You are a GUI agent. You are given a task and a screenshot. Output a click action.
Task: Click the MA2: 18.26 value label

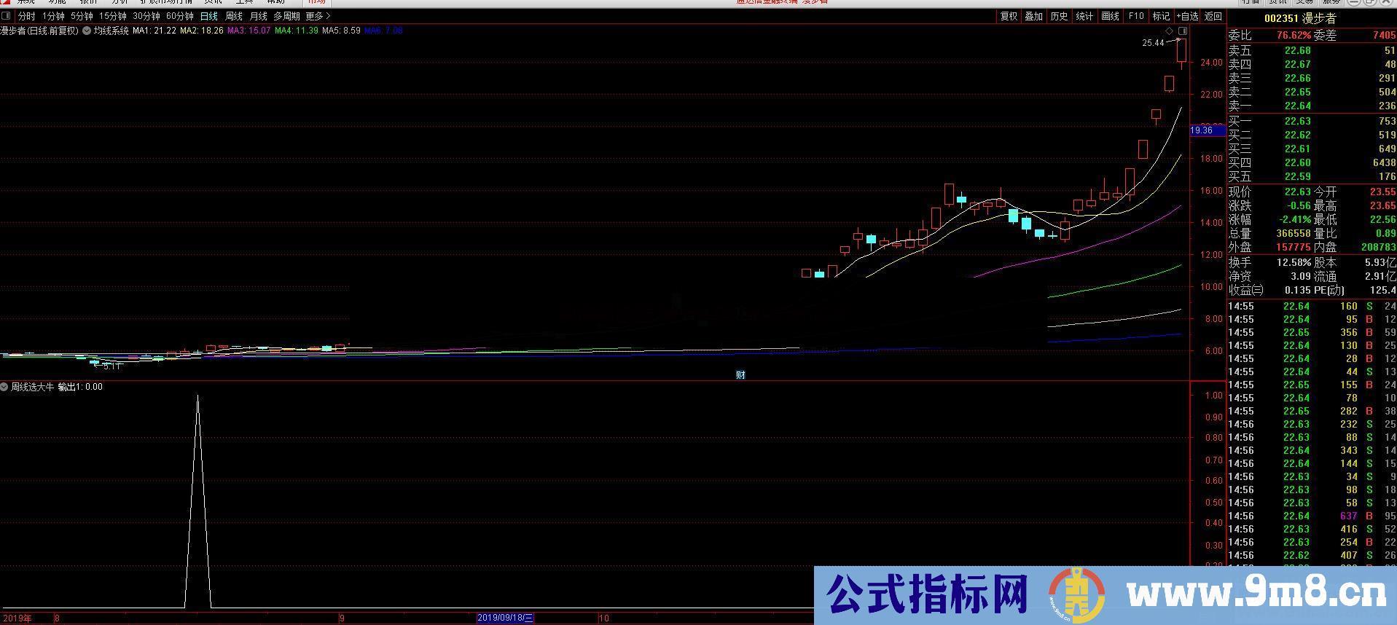pyautogui.click(x=201, y=31)
